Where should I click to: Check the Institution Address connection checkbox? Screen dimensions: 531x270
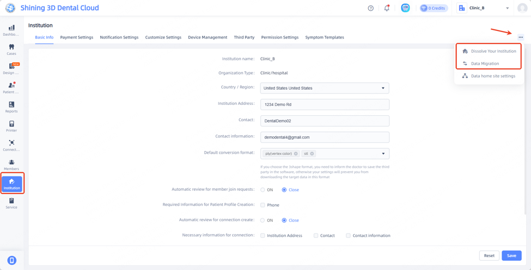coord(263,236)
